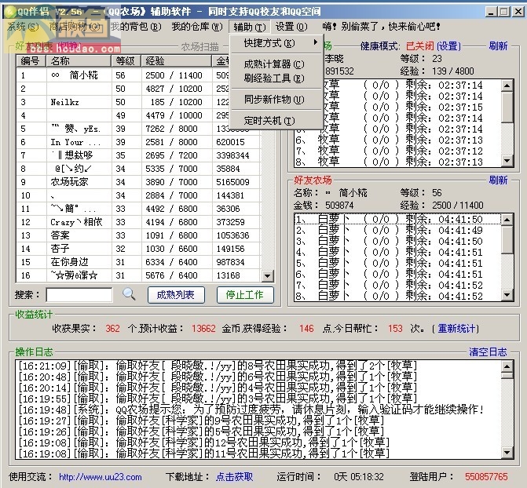Click logged-in user number 550857765

[x=486, y=476]
